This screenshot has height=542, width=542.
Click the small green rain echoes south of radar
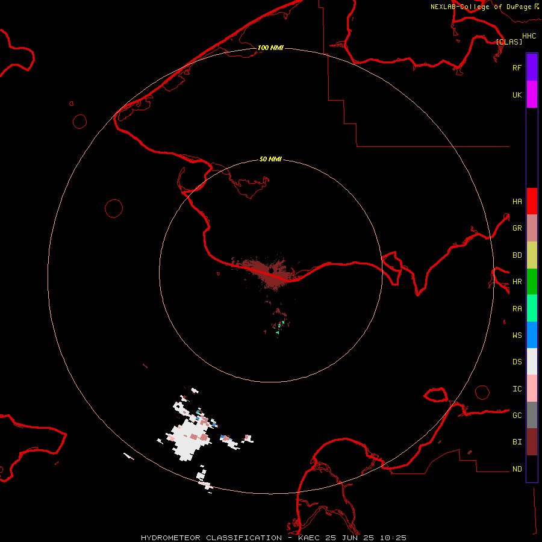point(280,326)
